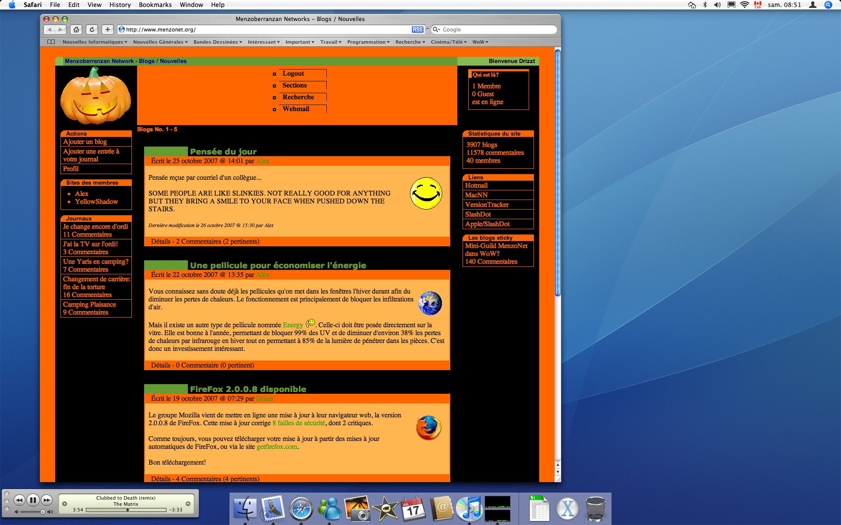Open iChat from the Dock

pos(329,508)
